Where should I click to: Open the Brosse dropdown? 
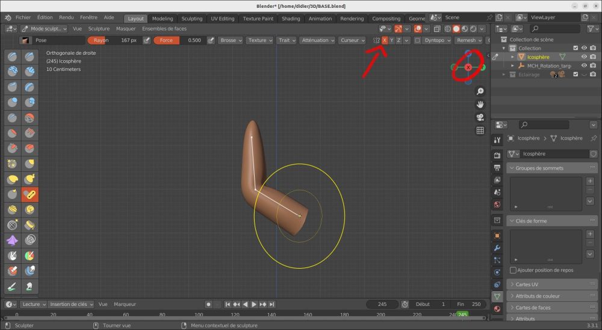[x=231, y=40]
